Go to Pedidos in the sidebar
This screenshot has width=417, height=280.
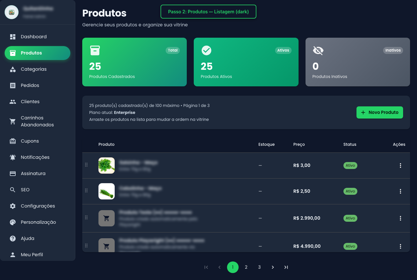(30, 85)
